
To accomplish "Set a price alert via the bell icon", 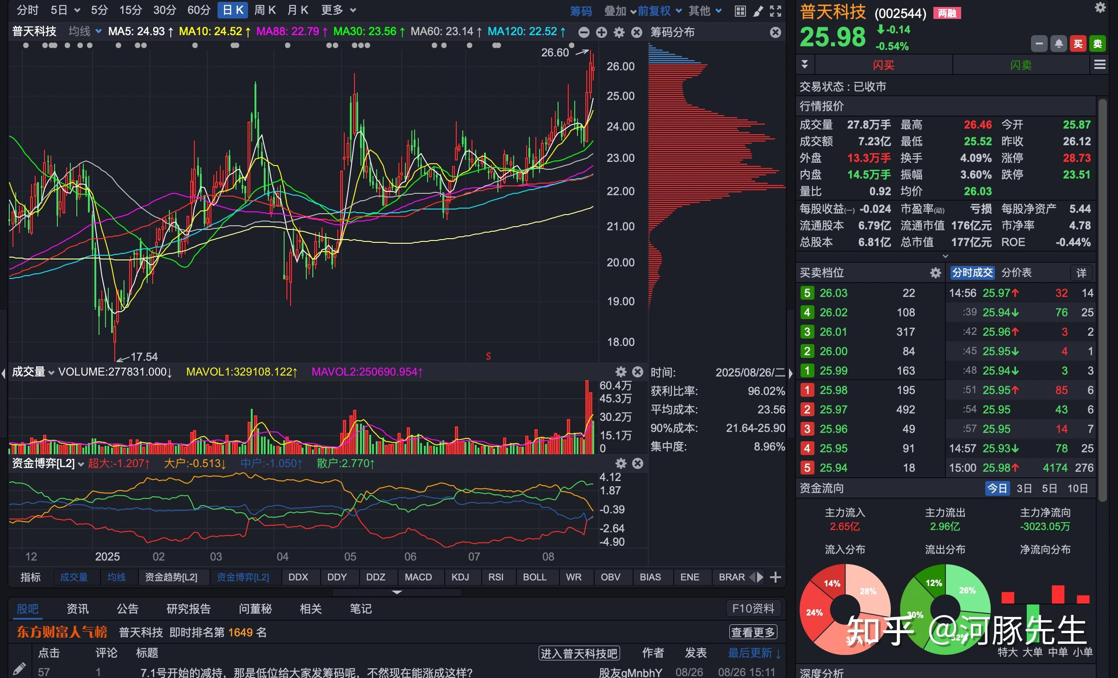I will tap(1059, 43).
